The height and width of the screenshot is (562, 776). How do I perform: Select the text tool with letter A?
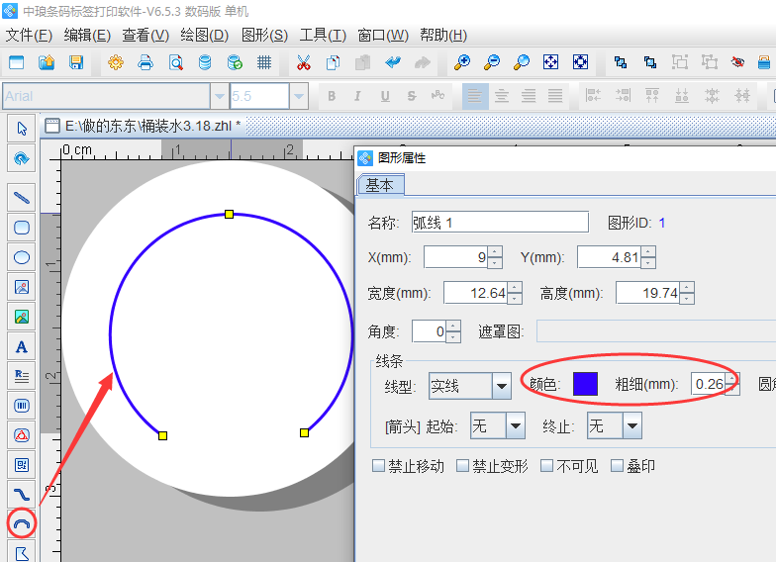click(x=21, y=346)
